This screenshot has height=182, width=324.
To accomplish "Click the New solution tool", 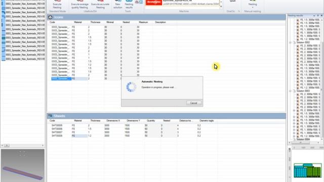I will [117, 4].
